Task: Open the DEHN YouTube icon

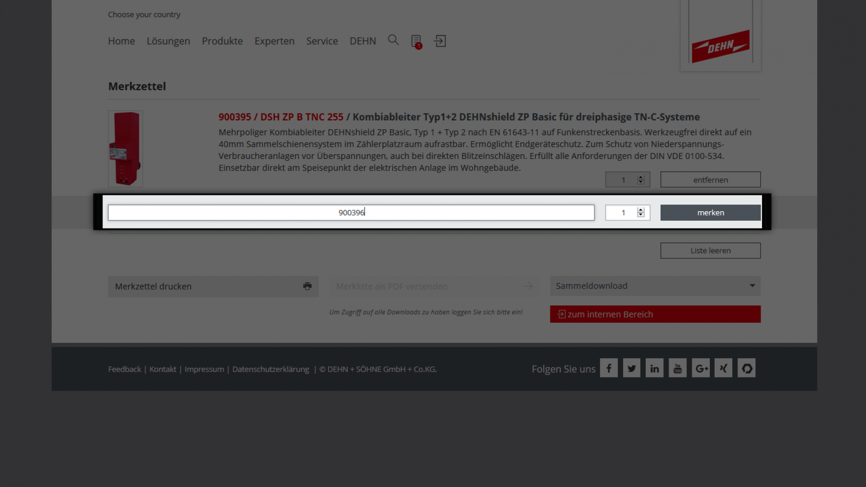Action: click(677, 368)
